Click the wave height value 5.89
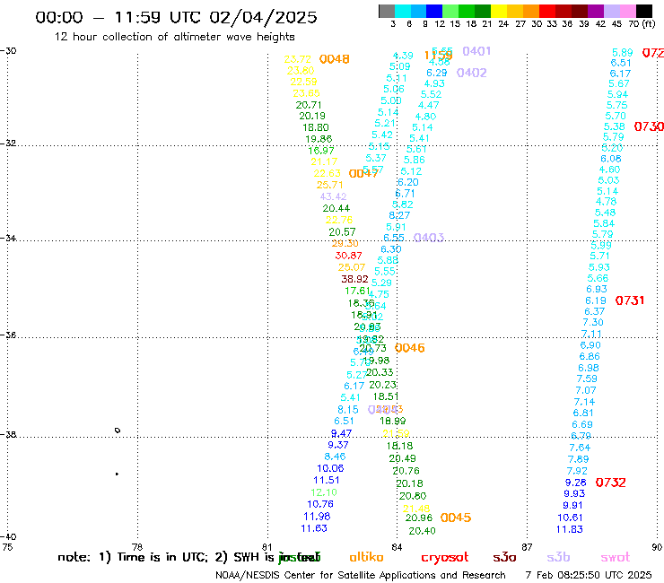The width and height of the screenshot is (664, 583). point(623,53)
